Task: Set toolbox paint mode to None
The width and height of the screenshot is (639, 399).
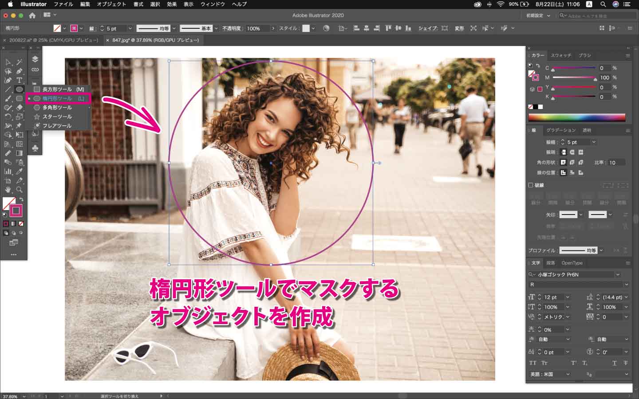Action: [21, 224]
